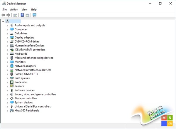
Task: Open the Action menu
Action: click(x=14, y=9)
